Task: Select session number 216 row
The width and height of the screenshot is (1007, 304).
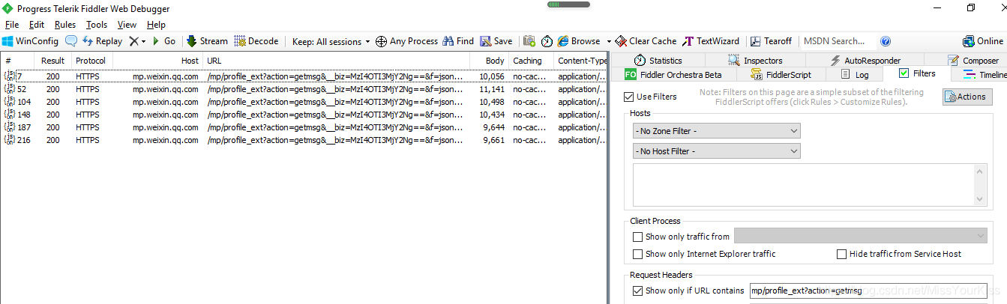Action: pyautogui.click(x=303, y=140)
